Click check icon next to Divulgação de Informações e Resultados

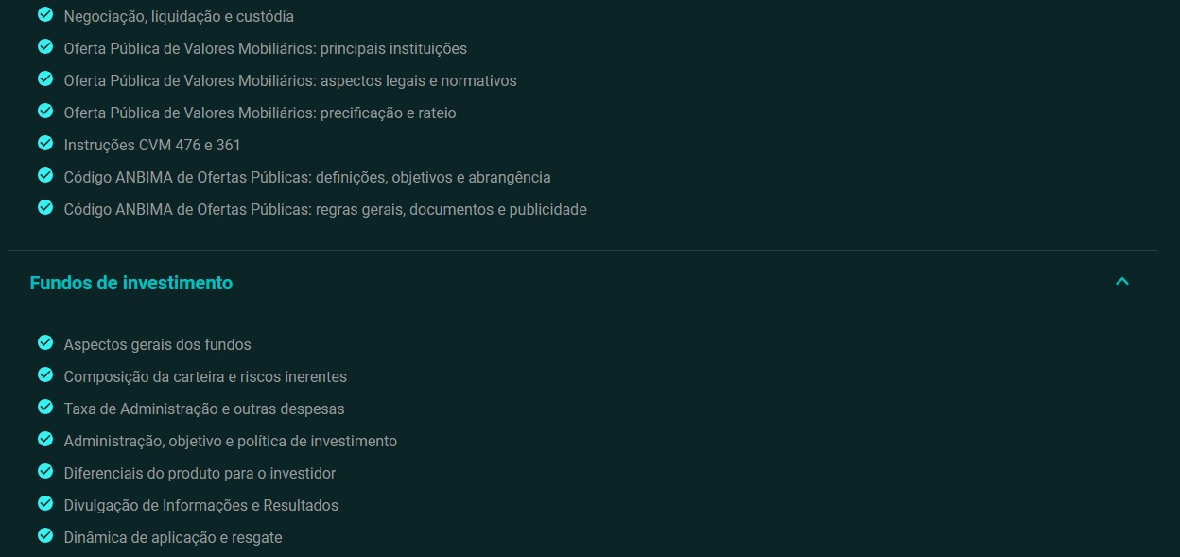click(44, 504)
